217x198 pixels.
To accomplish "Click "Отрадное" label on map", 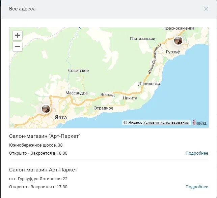I will tap(103, 108).
